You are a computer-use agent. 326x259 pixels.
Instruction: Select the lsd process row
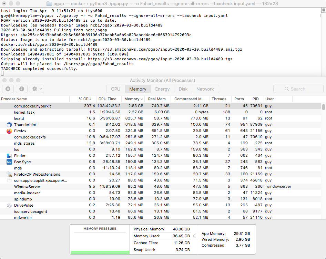point(160,149)
